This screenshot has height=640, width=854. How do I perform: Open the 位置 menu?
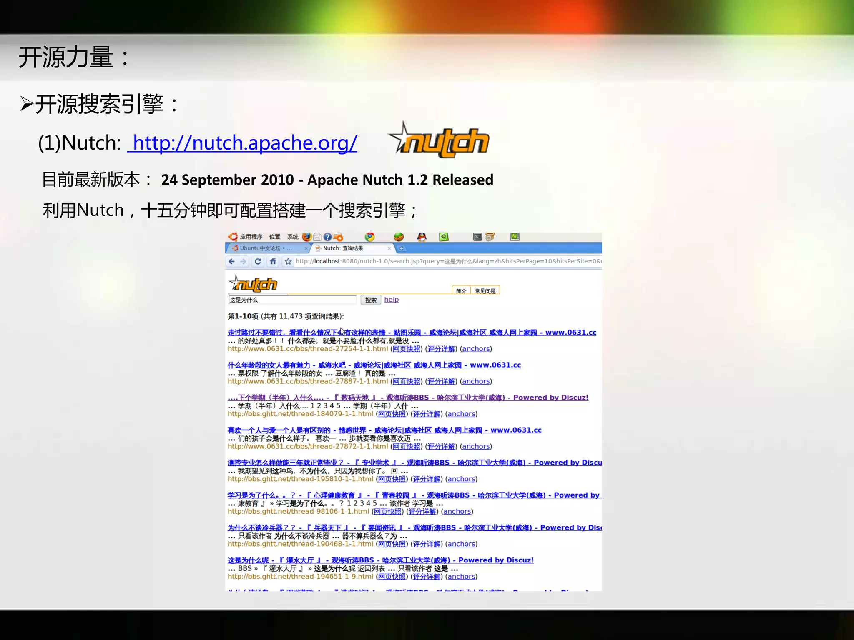275,237
